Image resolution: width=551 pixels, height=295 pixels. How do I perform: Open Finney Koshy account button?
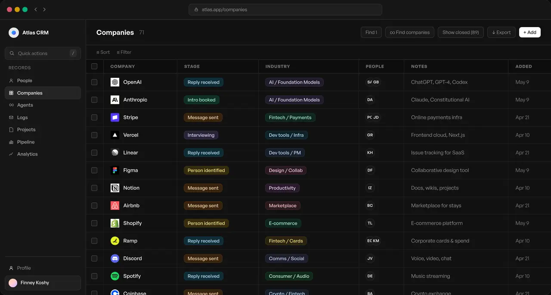(x=43, y=283)
